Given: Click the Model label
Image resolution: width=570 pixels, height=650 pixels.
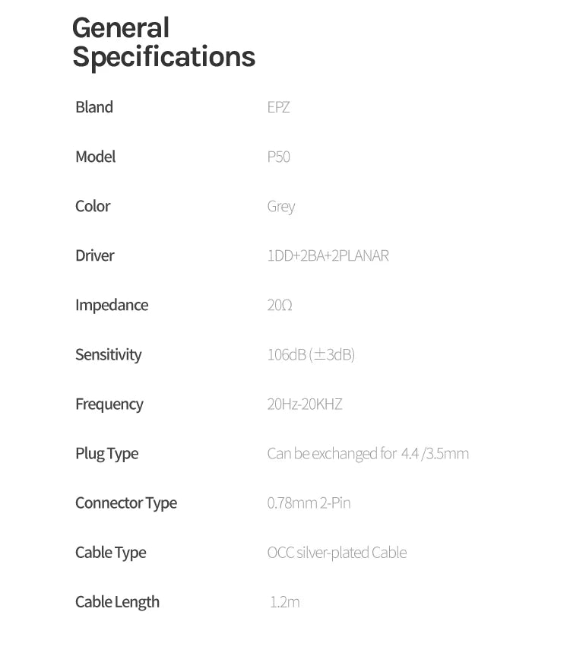Looking at the screenshot, I should 95,157.
